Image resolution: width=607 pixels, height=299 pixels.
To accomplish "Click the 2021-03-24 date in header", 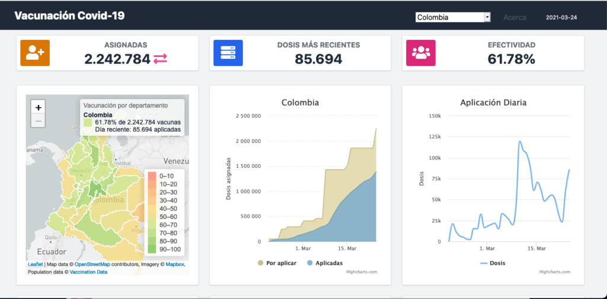I will point(561,17).
